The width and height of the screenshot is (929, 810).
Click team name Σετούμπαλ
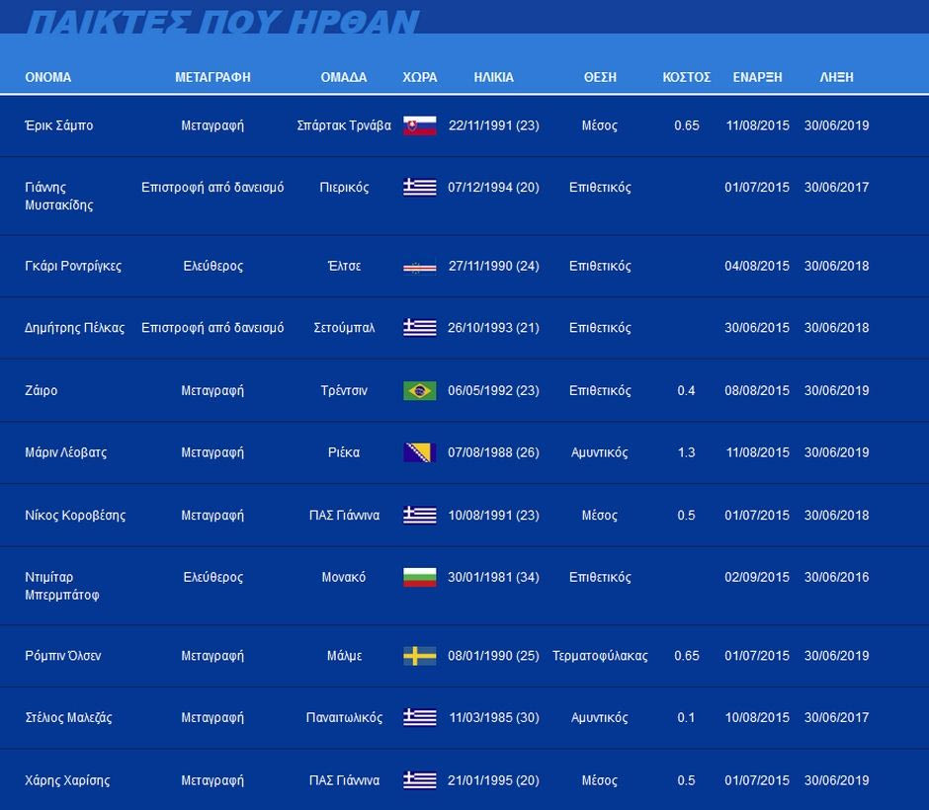click(x=344, y=327)
